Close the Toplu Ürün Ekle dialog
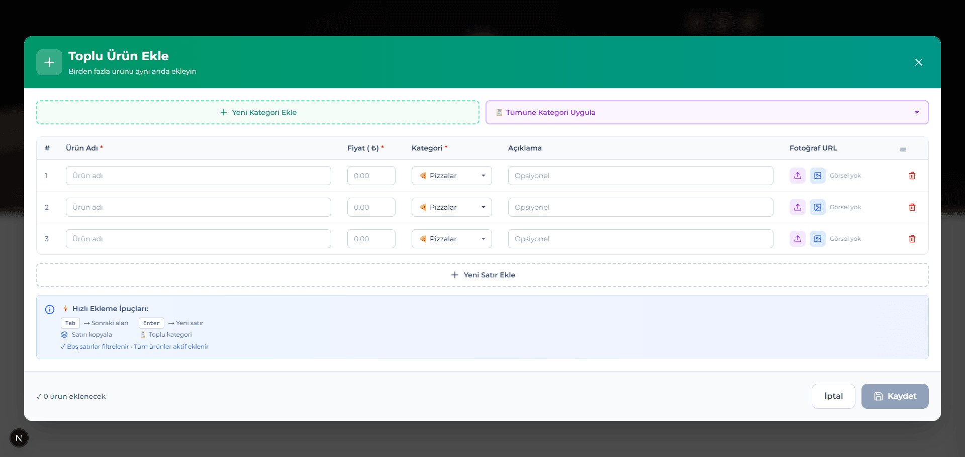 pyautogui.click(x=918, y=62)
